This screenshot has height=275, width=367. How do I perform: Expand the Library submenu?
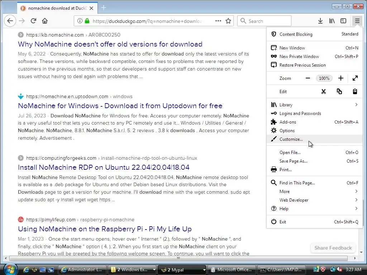(315, 105)
